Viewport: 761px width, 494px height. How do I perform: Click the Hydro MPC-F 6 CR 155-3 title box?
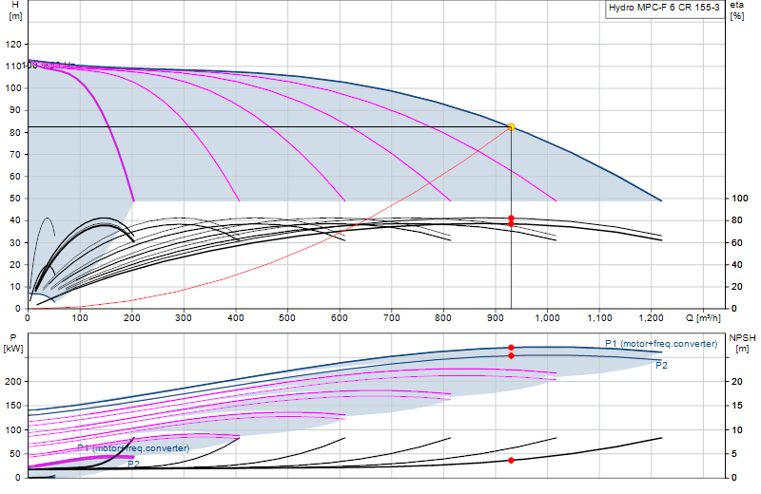point(664,9)
